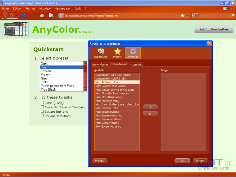Image resolution: width=236 pixels, height=177 pixels.
Task: Close the AnyColor preferences dialog
Action: [x=209, y=43]
